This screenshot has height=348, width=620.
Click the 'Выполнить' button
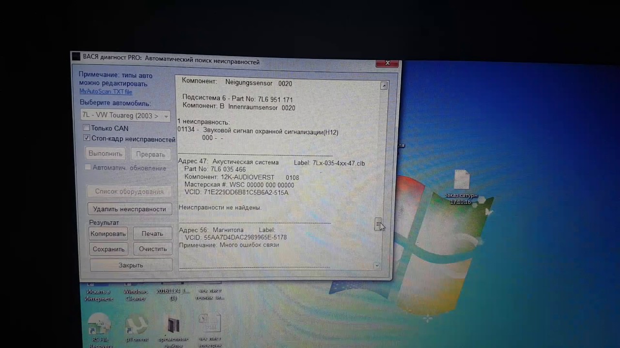tap(106, 154)
